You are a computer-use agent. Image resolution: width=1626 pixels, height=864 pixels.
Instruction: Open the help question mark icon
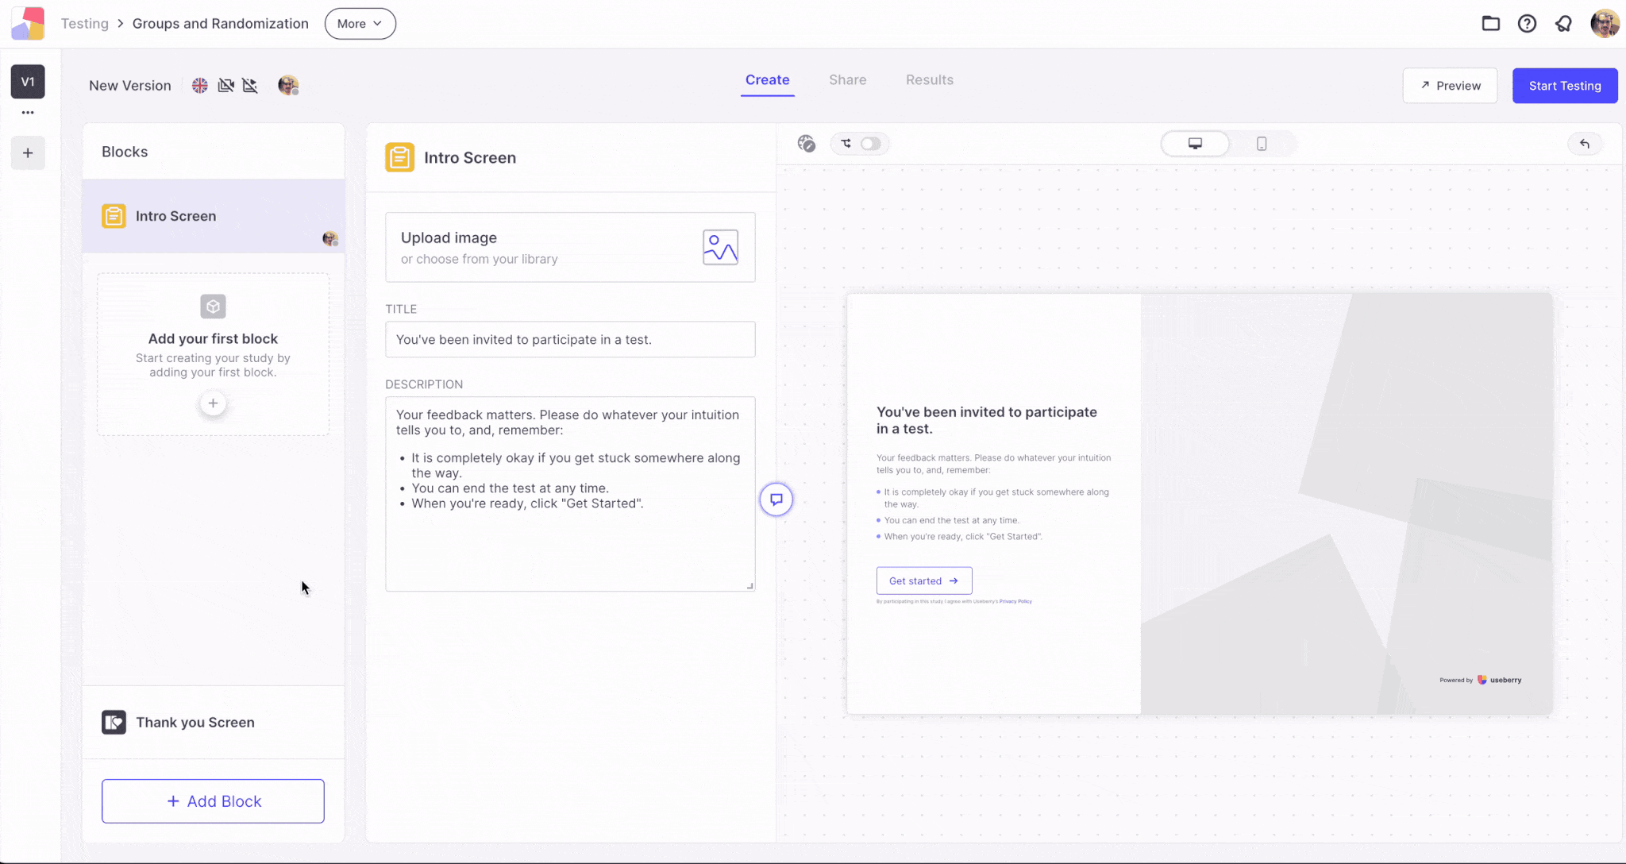pos(1527,24)
